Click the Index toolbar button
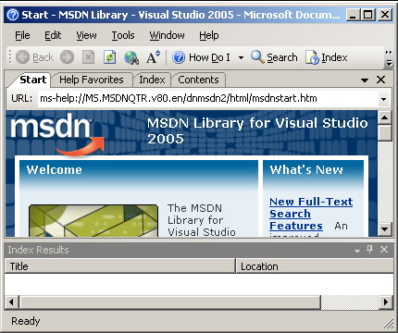 pos(327,57)
